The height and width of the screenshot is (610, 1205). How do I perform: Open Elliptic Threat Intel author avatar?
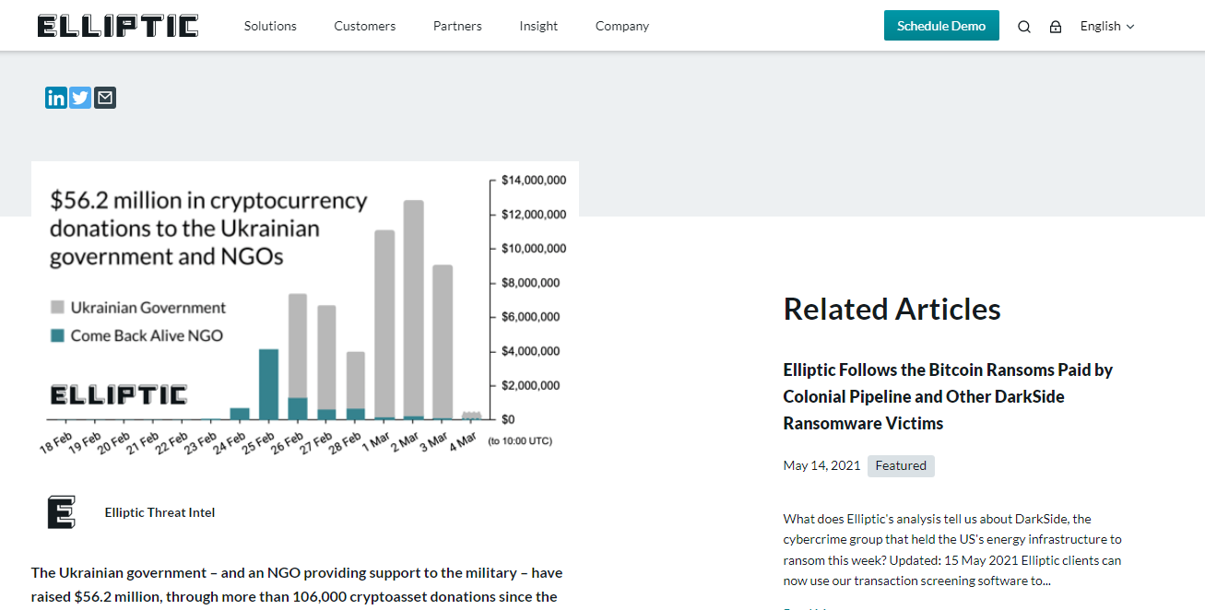61,512
